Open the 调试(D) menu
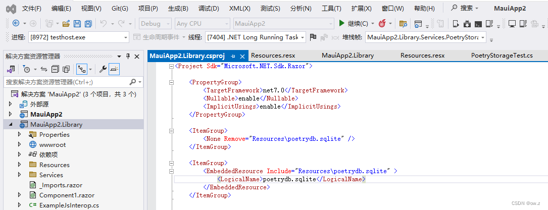Screen dimensions: 548x210 [209, 9]
